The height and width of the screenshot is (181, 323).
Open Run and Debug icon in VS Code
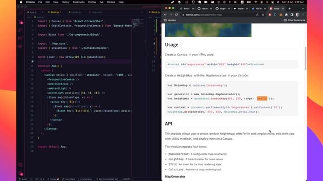21,30
